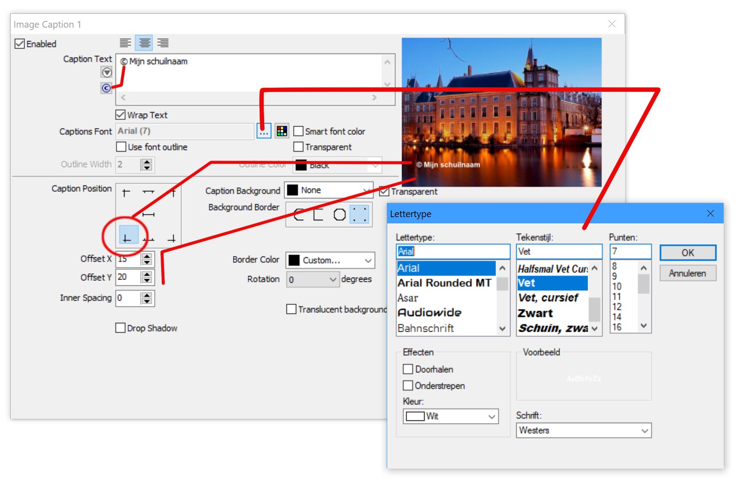This screenshot has width=742, height=482.
Task: Click OK in Lettertype dialog
Action: point(688,252)
